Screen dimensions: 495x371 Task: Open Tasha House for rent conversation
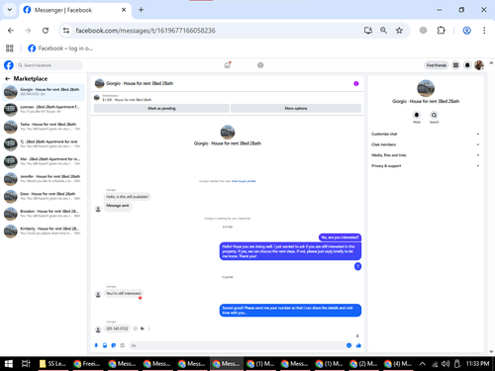pos(44,127)
